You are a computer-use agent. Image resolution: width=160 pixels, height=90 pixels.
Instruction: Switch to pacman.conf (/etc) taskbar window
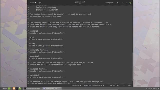[52, 88]
